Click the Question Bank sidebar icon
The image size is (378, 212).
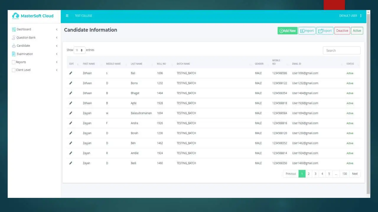[x=14, y=38]
